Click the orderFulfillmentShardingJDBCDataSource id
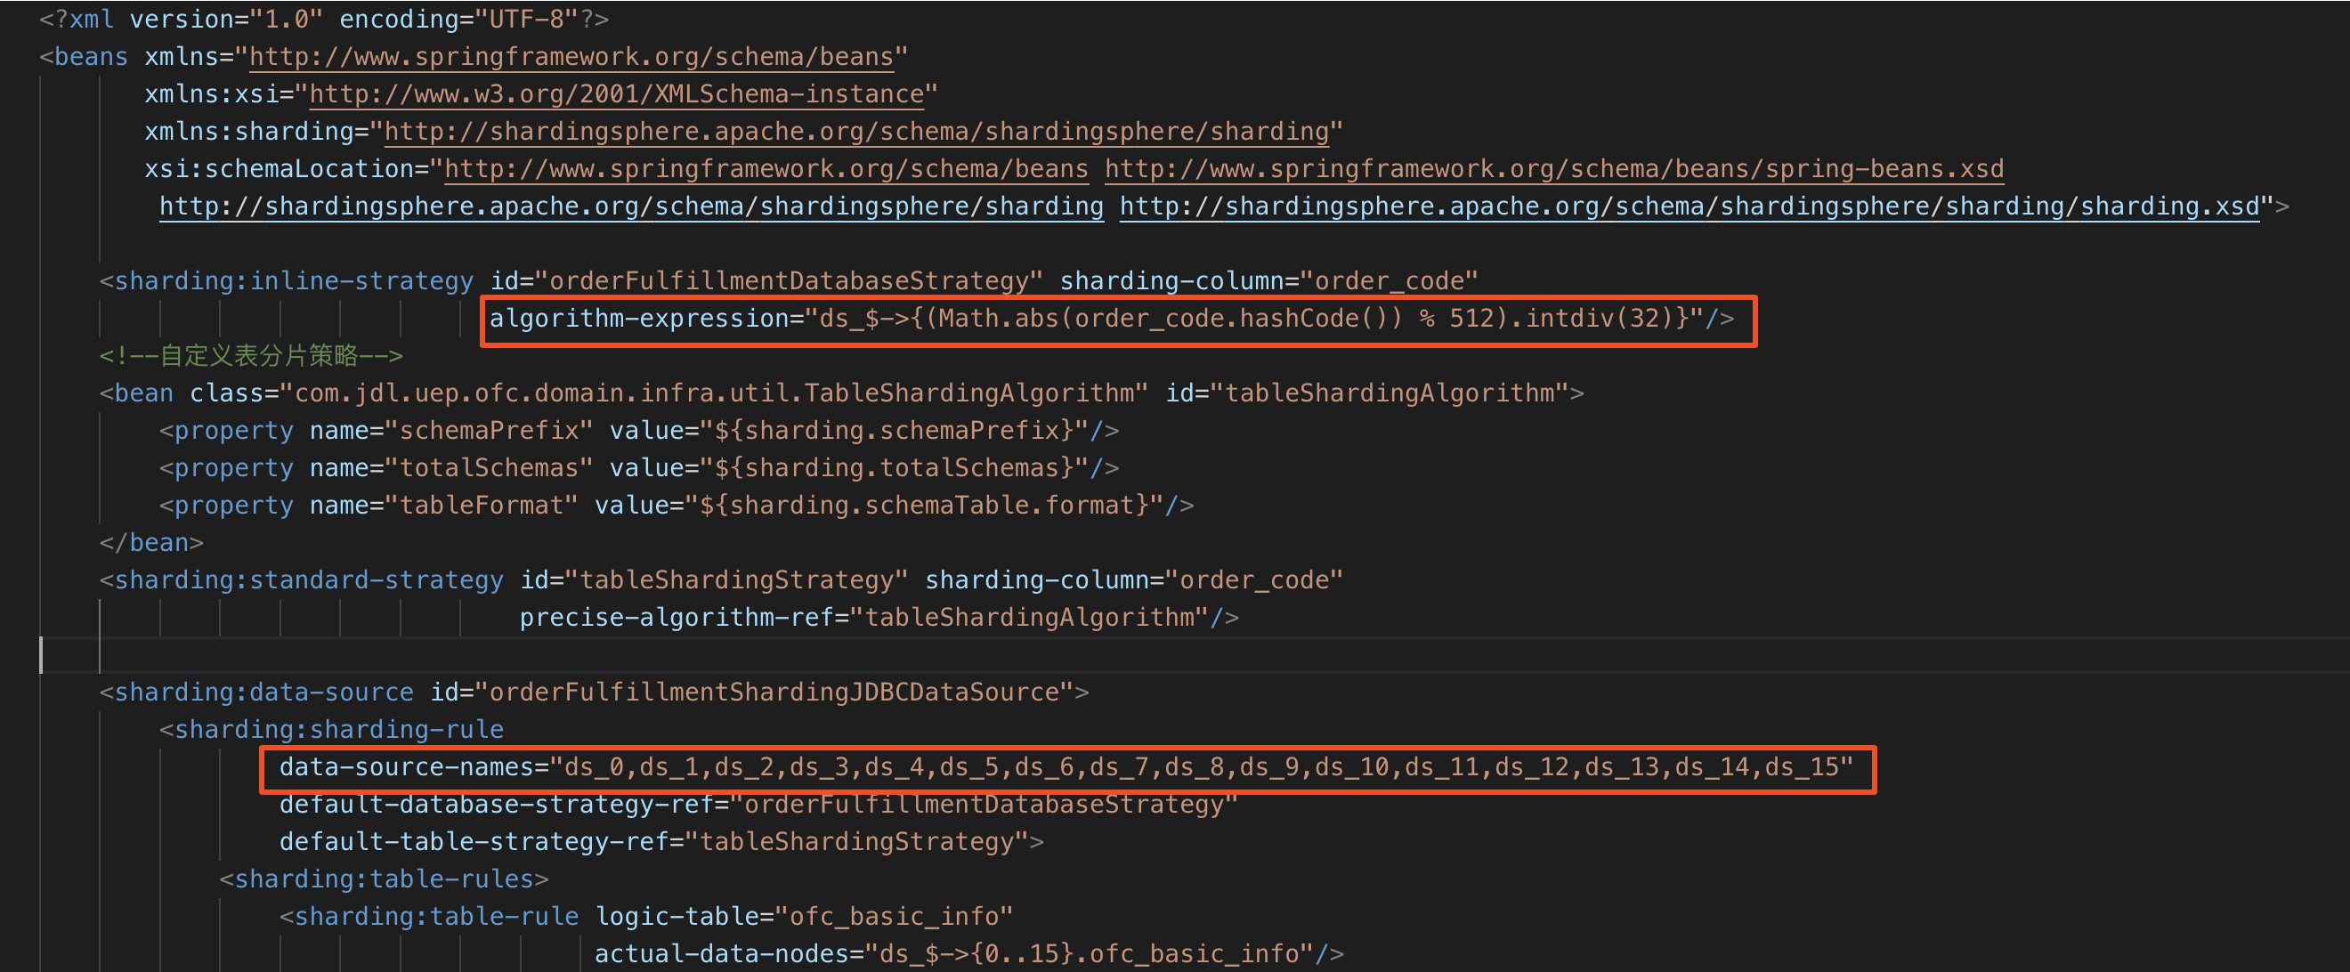This screenshot has height=972, width=2350. (774, 693)
